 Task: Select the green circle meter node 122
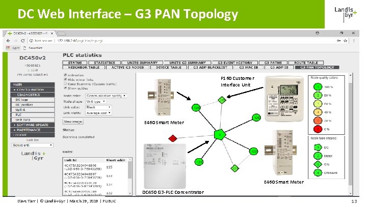(253, 152)
